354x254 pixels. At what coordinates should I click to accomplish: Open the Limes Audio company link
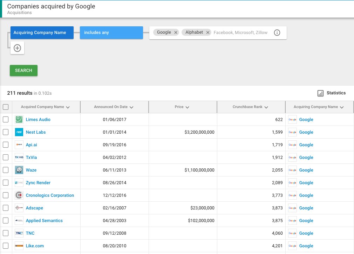pos(38,120)
